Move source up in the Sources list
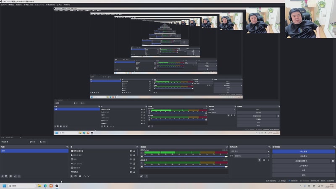The width and height of the screenshot is (336, 189). (85, 176)
